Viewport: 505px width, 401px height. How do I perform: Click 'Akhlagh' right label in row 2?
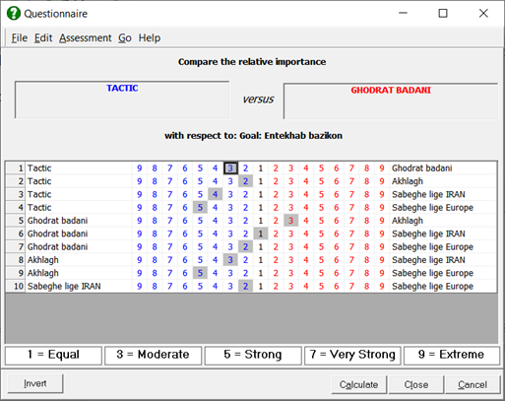coord(408,181)
